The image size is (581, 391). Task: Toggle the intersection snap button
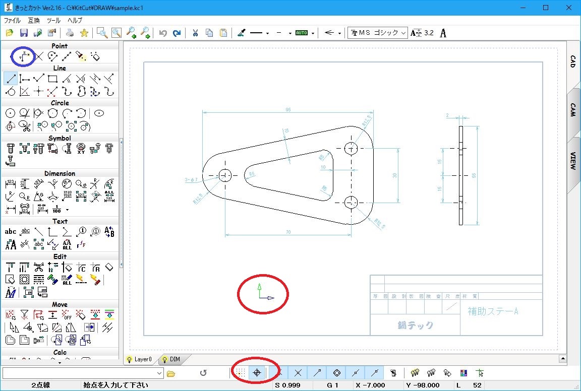coord(298,373)
